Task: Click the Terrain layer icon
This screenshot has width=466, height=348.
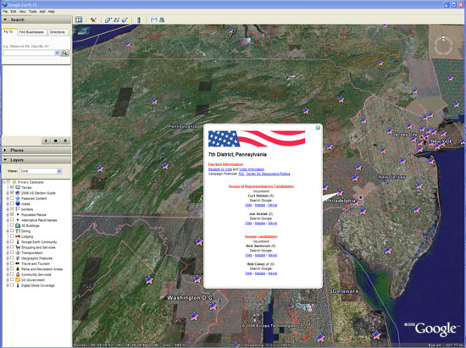Action: pyautogui.click(x=18, y=187)
